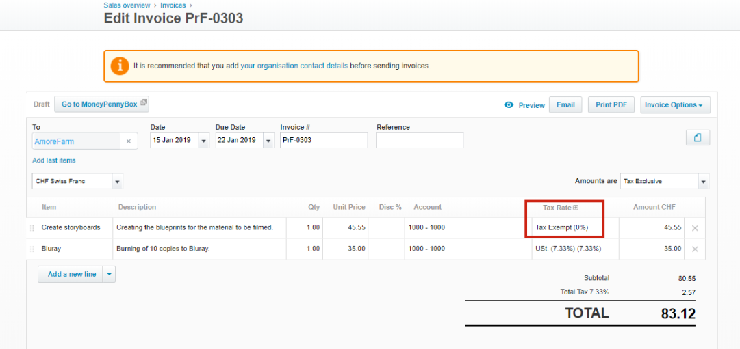Click the plus icon next to Tax Rate
The width and height of the screenshot is (740, 349).
[x=576, y=207]
